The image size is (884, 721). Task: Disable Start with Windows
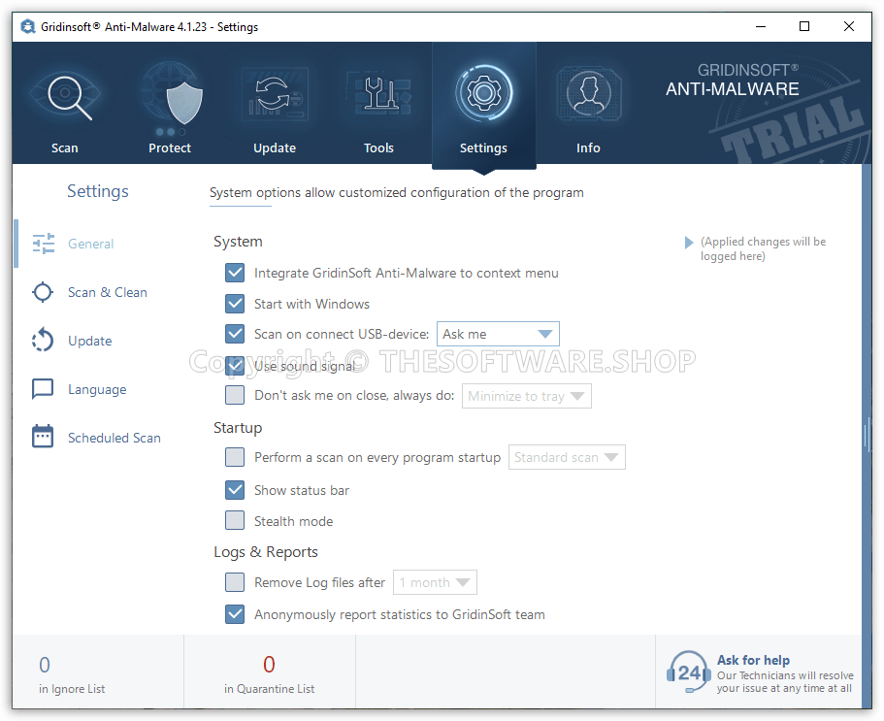click(234, 304)
